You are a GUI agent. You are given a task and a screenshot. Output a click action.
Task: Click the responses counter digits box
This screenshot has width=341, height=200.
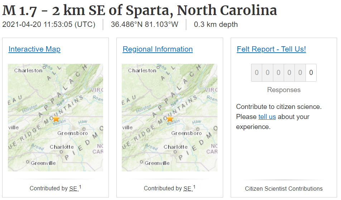point(284,73)
